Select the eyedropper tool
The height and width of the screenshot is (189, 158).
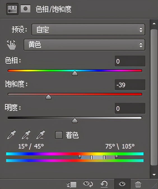pos(11,135)
